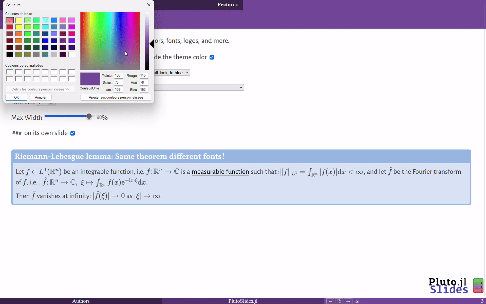Select the pure blue base color swatch
Screen dimensions: 486x304
(45, 41)
